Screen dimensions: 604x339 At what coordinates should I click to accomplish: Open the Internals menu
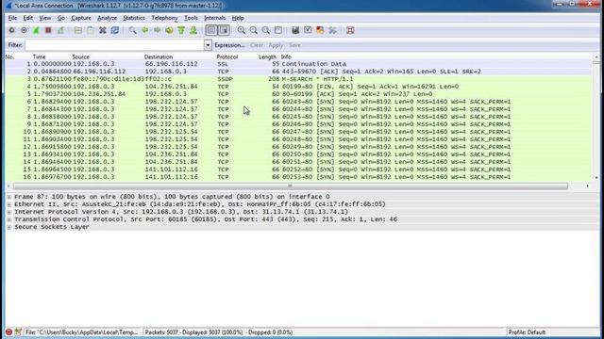[214, 18]
